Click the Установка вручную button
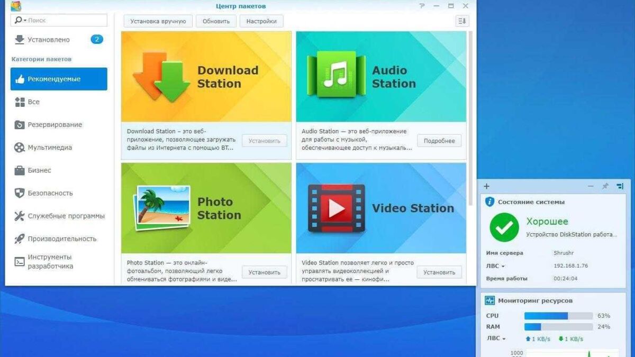 [x=158, y=21]
